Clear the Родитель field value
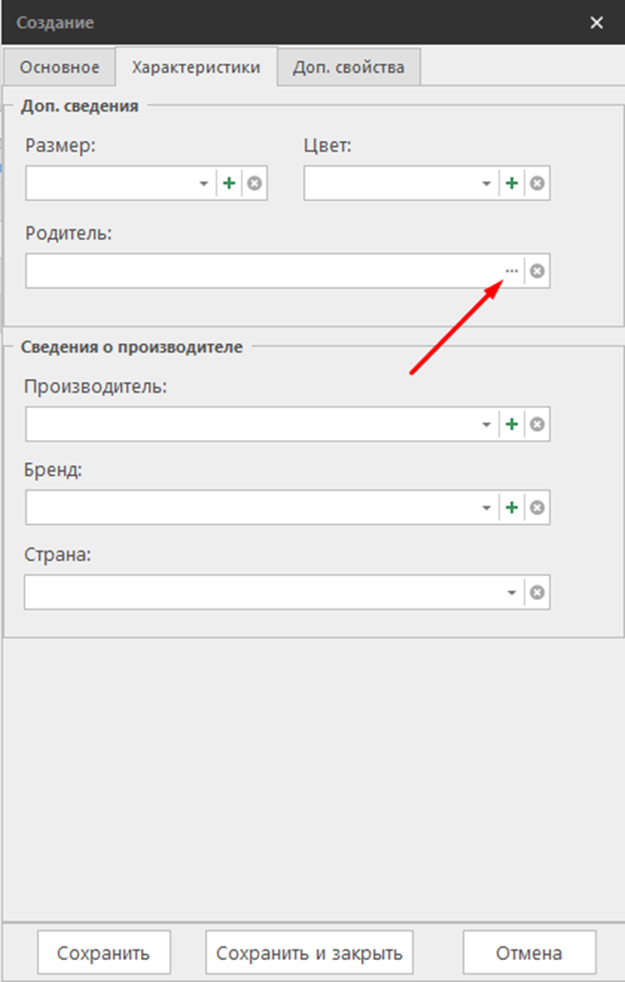Viewport: 625px width, 982px height. pyautogui.click(x=537, y=271)
